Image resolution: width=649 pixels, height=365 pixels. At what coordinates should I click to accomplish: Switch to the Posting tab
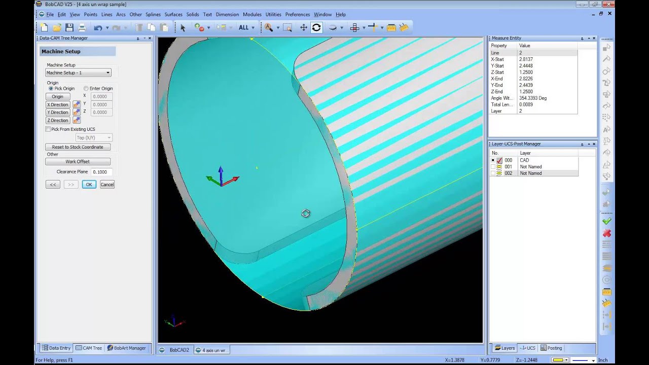point(551,348)
